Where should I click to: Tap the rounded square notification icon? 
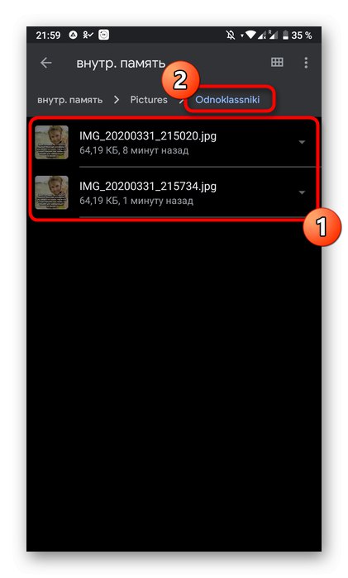pyautogui.click(x=103, y=35)
